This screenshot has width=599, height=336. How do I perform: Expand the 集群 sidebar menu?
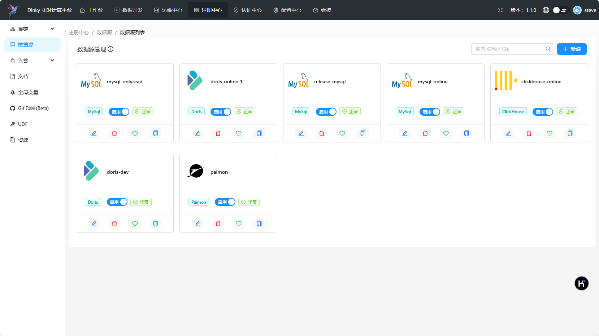point(32,29)
